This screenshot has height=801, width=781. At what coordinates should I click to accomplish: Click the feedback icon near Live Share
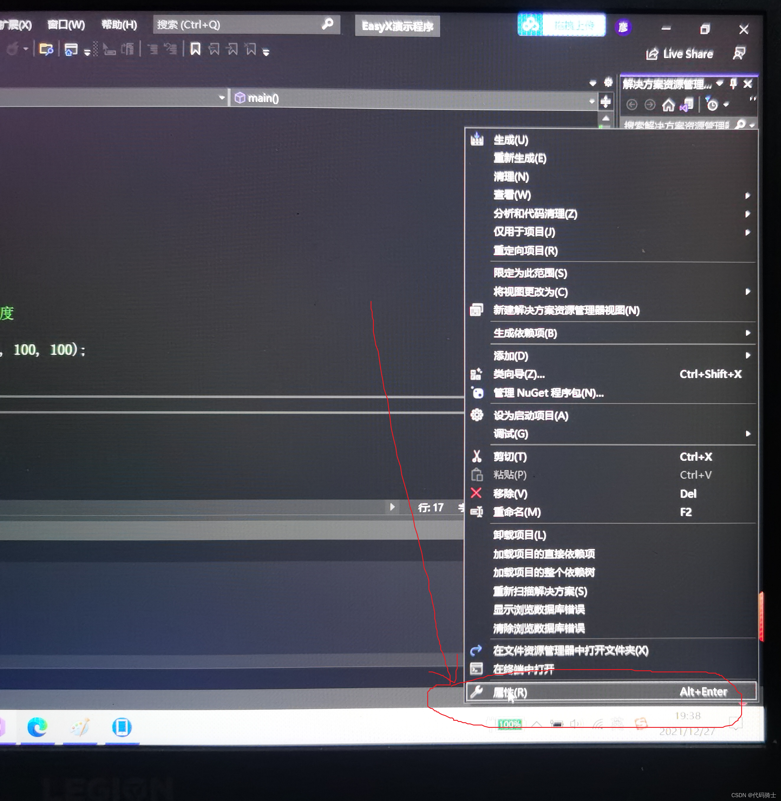(x=739, y=53)
